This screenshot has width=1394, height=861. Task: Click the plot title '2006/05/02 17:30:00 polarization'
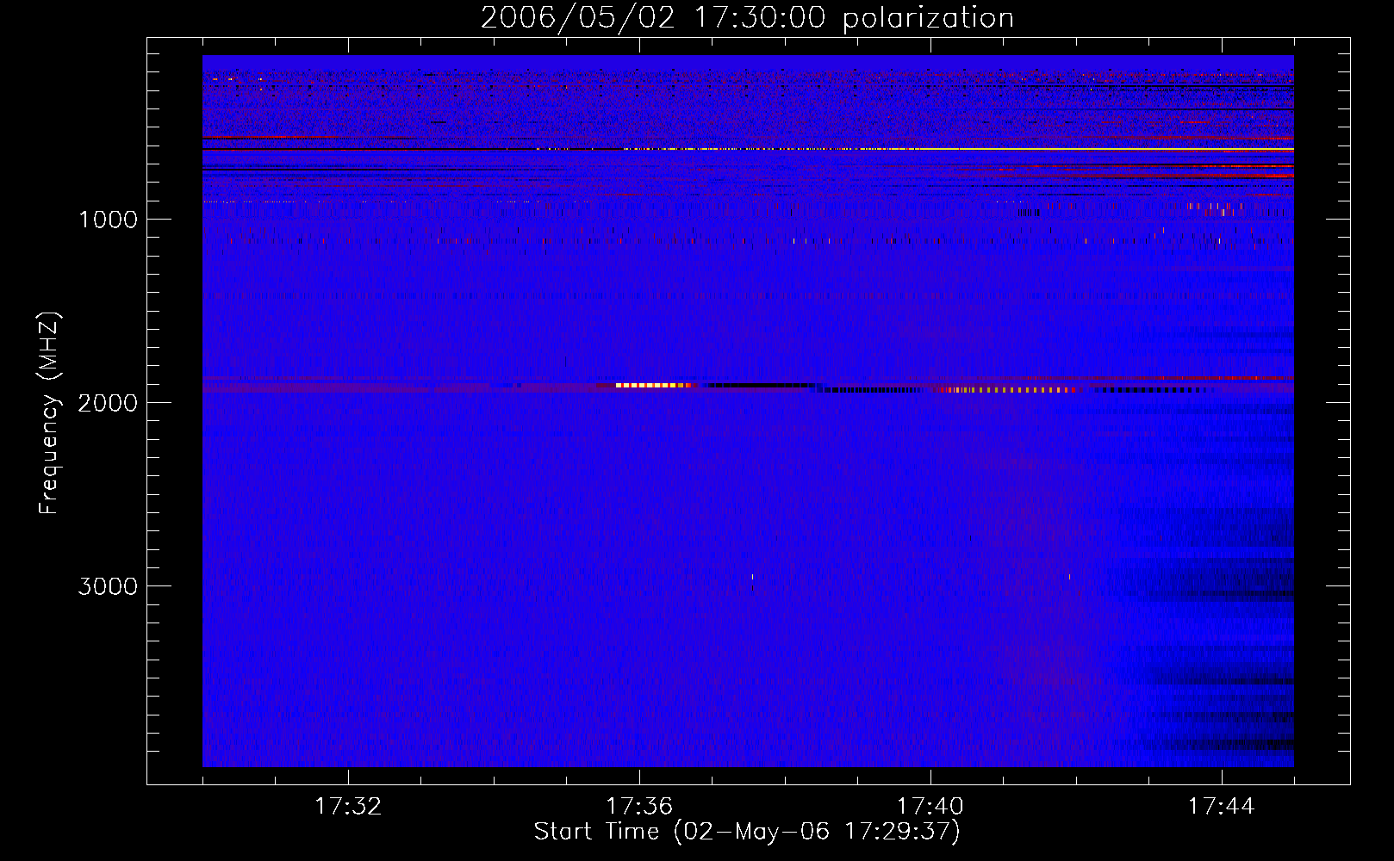[747, 18]
